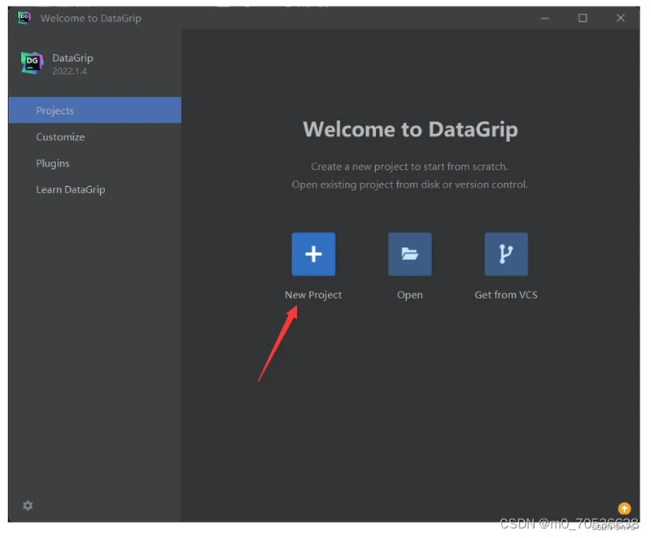
Task: Open settings gear in bottom-left corner
Action: tap(28, 505)
